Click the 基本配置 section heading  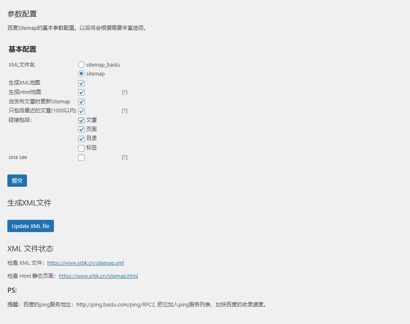click(x=21, y=49)
